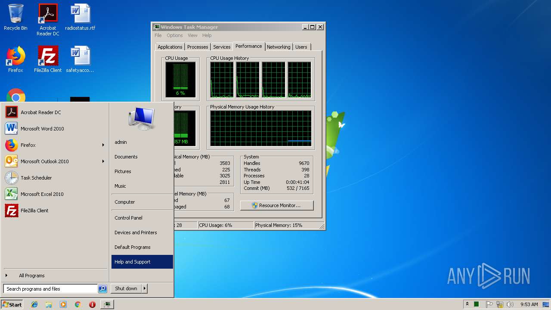Open Task Manager File menu

tap(158, 35)
